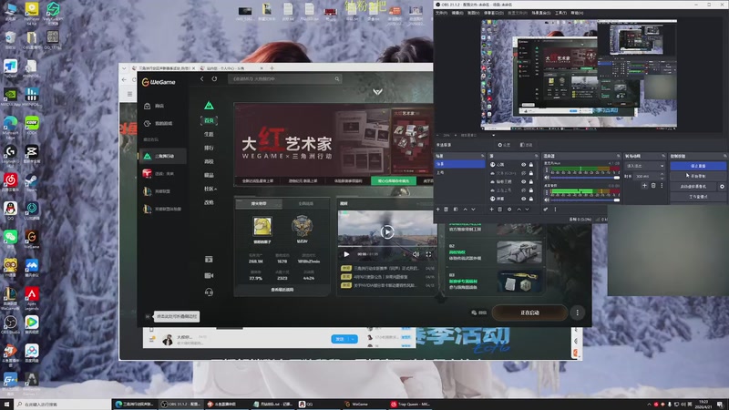This screenshot has height=410, width=729.
Task: Mute the WeGame video player
Action: click(x=416, y=254)
